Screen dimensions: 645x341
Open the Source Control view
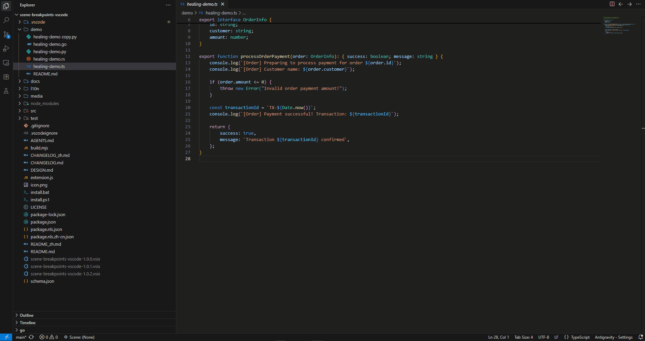tap(6, 34)
